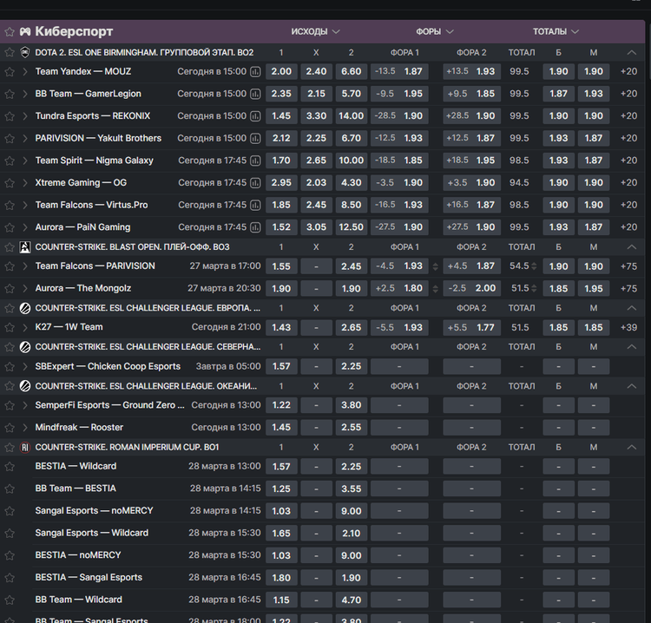Open the ТОТАЛЫ dropdown in the header

click(556, 31)
